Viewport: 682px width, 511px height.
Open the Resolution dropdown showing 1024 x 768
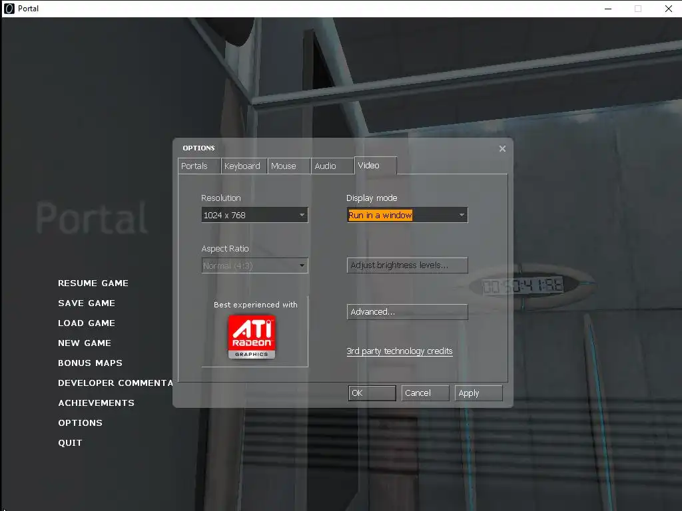click(255, 215)
